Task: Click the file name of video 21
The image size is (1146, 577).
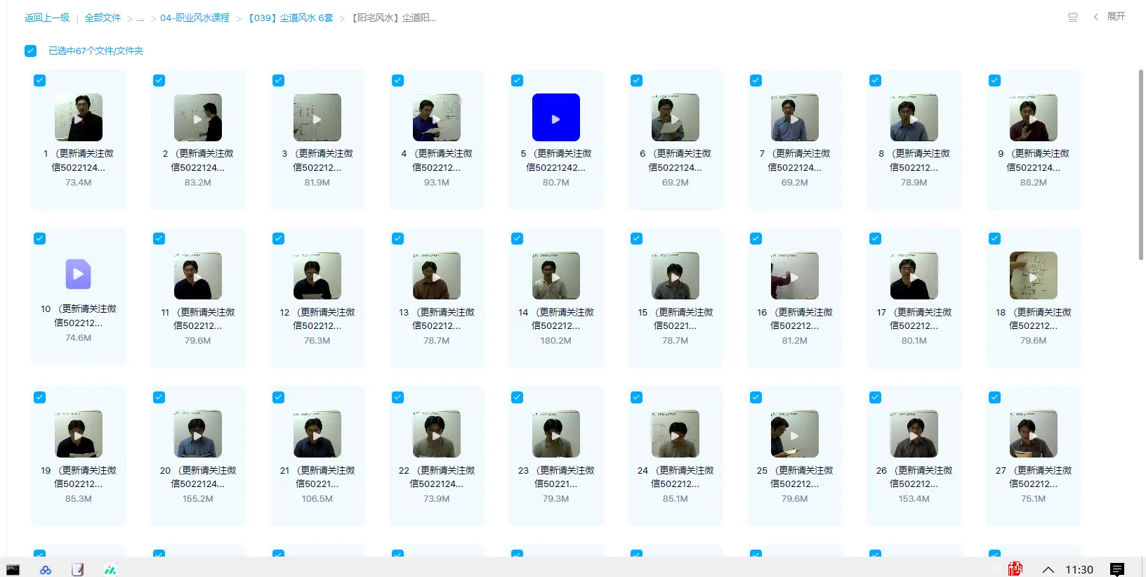Action: (317, 477)
